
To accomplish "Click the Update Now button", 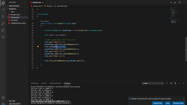I will pyautogui.click(x=157, y=103).
